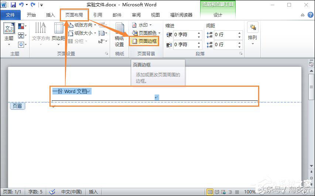Switch to full screen reading view

pos(217,192)
